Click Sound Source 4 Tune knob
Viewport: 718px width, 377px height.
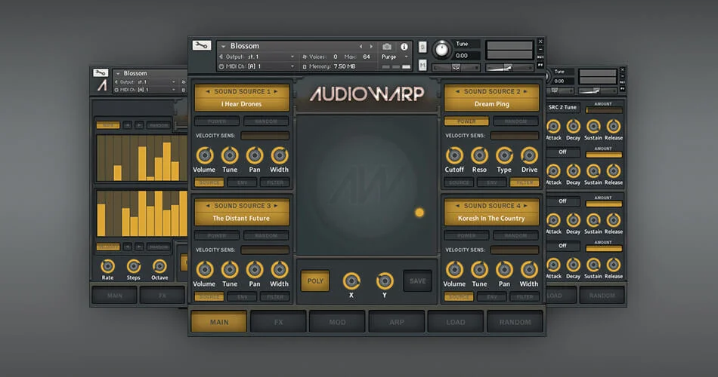pos(479,270)
